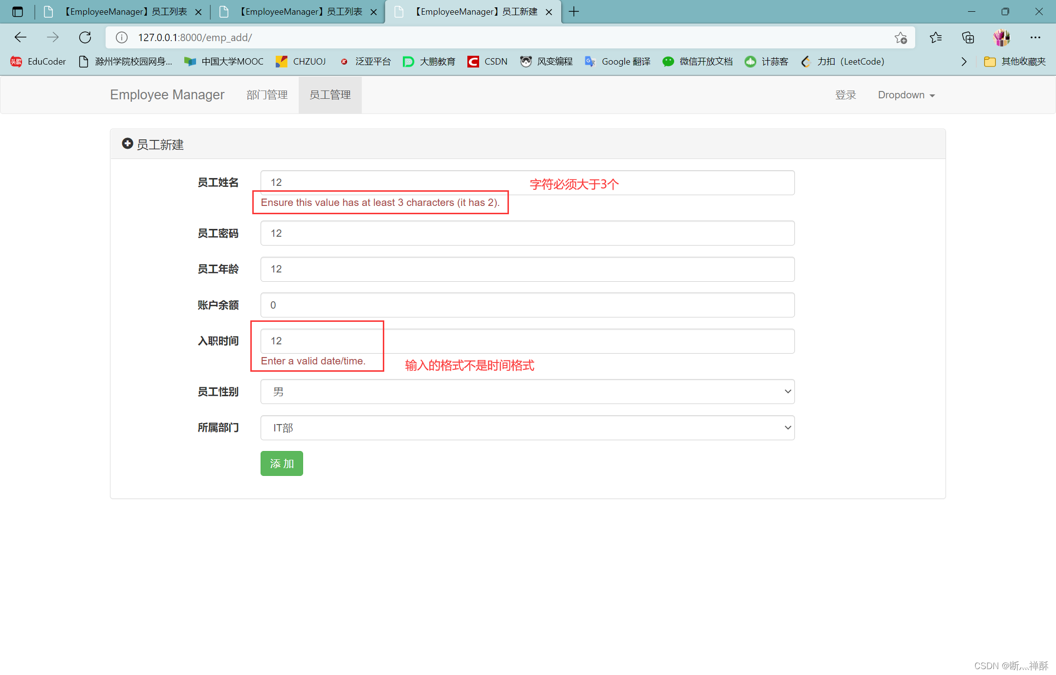Open the Collections icon in toolbar
This screenshot has width=1056, height=675.
(968, 38)
